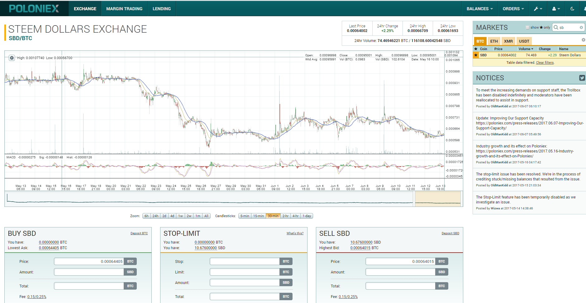Click Highest Bid value 0.00064015
Image resolution: width=586 pixels, height=303 pixels.
pyautogui.click(x=360, y=248)
